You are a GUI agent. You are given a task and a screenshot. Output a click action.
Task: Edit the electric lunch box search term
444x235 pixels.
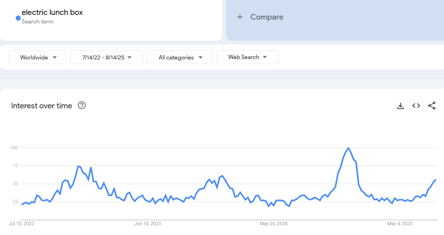52,13
